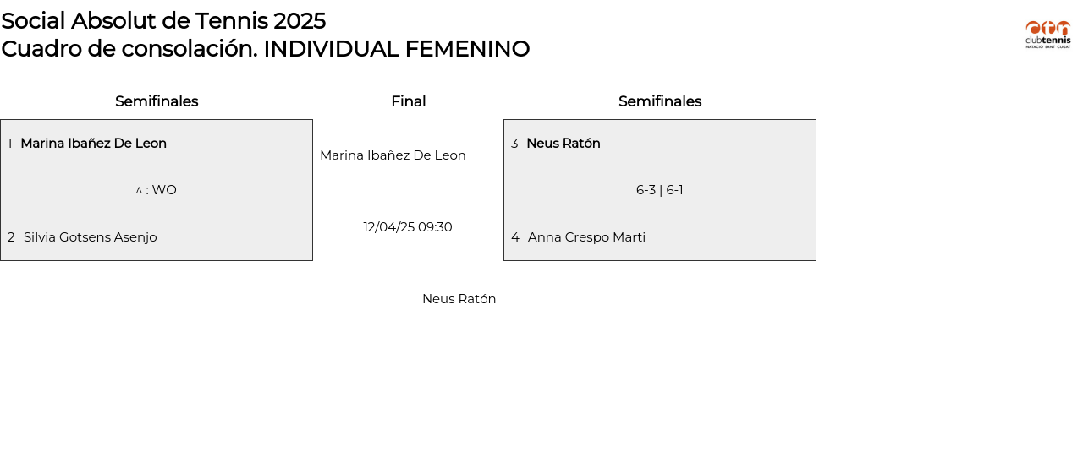The height and width of the screenshot is (462, 1083).
Task: Click seed number 4 beside Anna Crespo
Action: 515,237
